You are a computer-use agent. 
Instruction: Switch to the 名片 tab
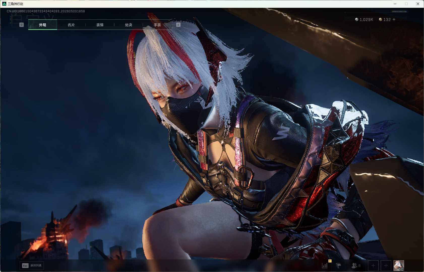(71, 25)
